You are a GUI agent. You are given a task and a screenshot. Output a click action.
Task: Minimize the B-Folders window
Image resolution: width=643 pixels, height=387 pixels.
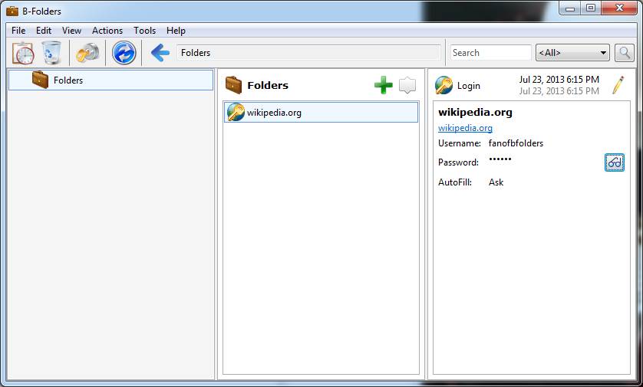click(570, 8)
